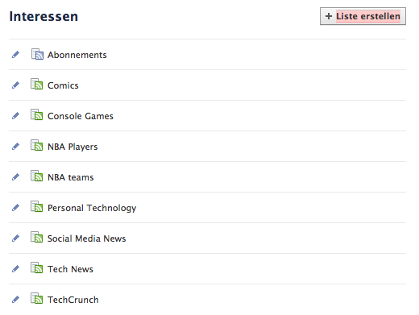
Task: Click the pencil icon for Social Media News
Action: (x=16, y=238)
